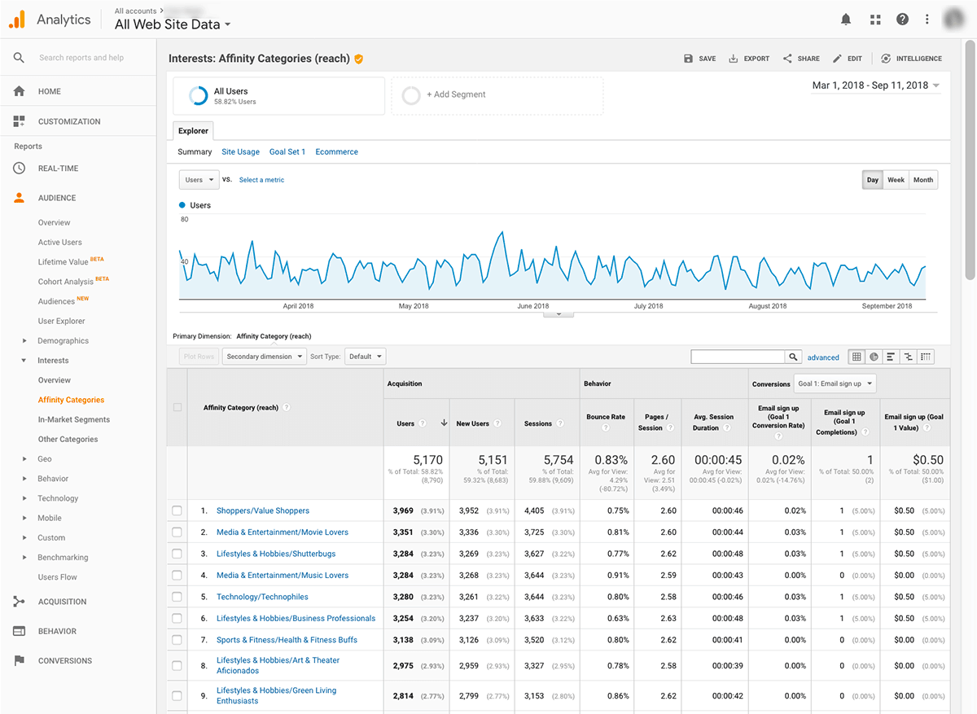Click the Acquisition arrows icon

[19, 602]
